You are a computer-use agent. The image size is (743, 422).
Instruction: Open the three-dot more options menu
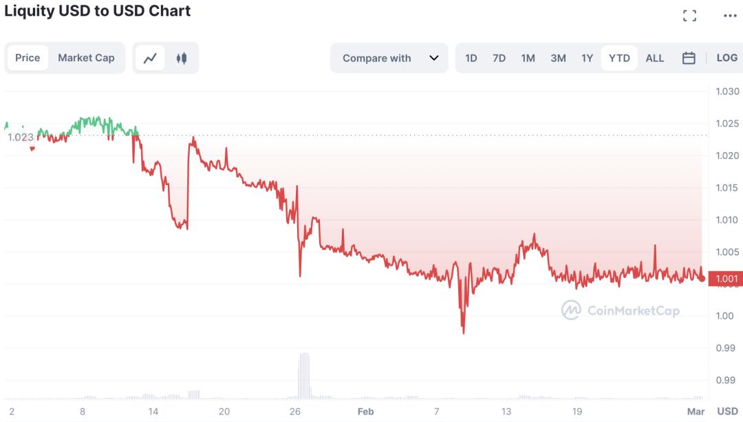click(729, 16)
